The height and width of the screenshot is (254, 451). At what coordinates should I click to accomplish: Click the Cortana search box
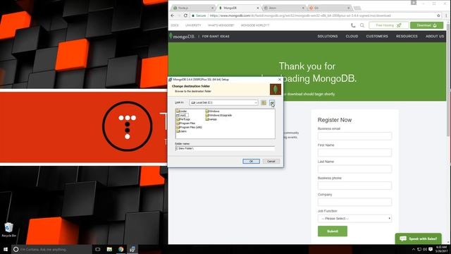[x=51, y=249]
